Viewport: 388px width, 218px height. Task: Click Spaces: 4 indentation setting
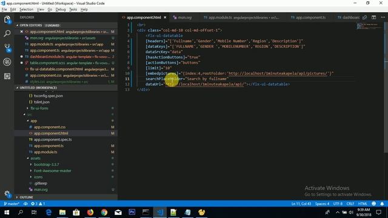pyautogui.click(x=322, y=203)
